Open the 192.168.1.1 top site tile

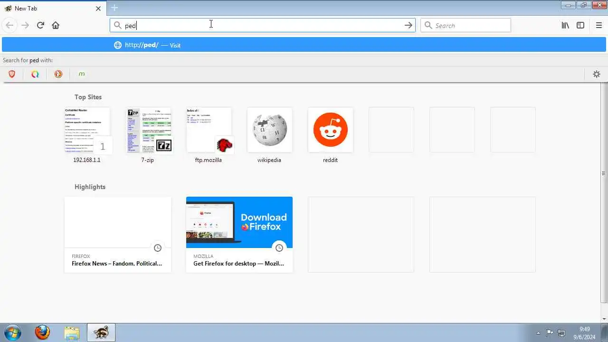87,130
